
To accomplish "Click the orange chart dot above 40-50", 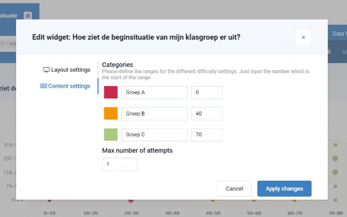I will (213, 201).
